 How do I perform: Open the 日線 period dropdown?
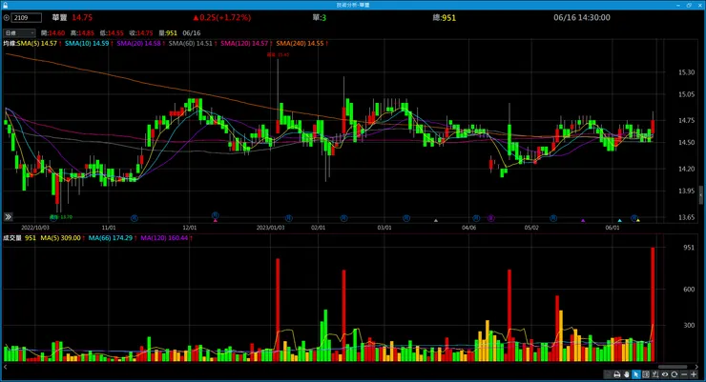pyautogui.click(x=19, y=32)
